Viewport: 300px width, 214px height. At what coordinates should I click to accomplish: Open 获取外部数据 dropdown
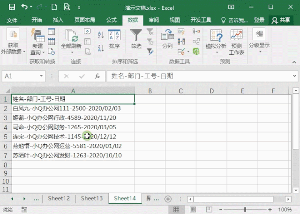[13, 41]
